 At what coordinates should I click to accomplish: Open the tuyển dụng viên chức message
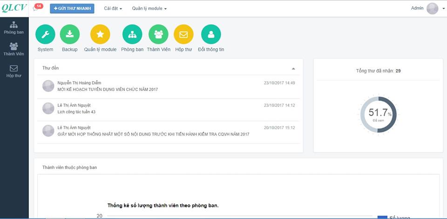pos(108,89)
